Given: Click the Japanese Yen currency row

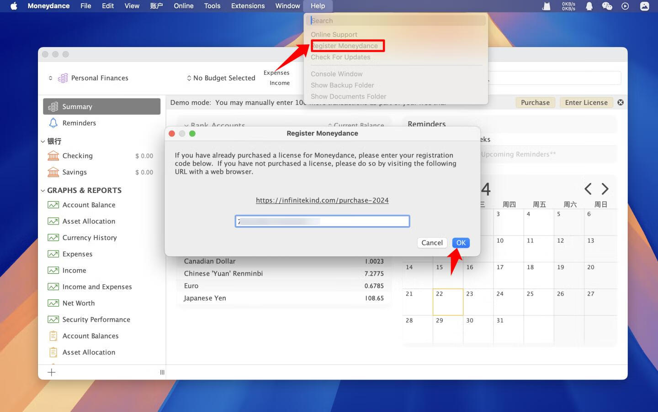Looking at the screenshot, I should (x=284, y=298).
